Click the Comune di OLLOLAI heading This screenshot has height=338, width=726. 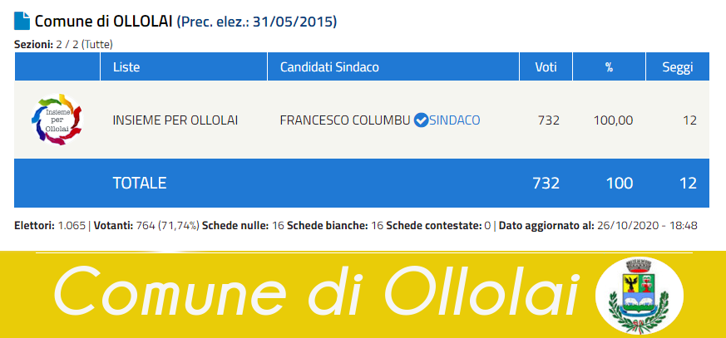tap(104, 22)
